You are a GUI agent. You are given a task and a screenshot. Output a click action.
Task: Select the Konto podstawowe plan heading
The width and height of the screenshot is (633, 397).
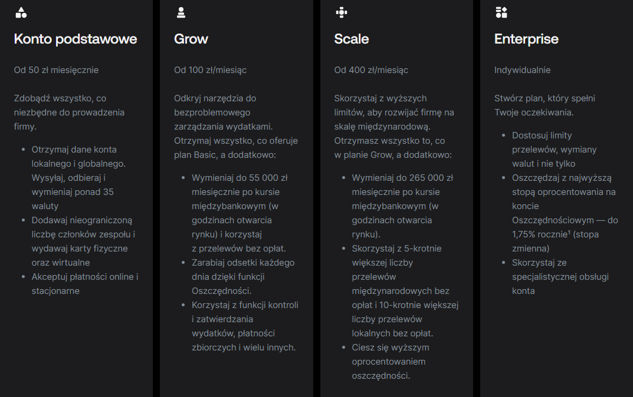point(76,39)
